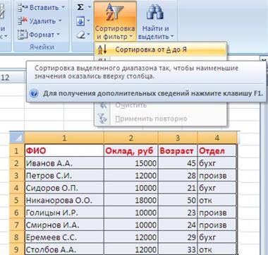
Task: Select Сортировка от А до Я
Action: click(x=161, y=49)
